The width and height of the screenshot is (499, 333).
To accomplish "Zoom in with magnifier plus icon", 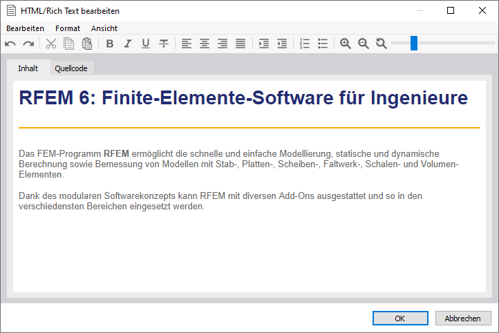I will coord(346,44).
